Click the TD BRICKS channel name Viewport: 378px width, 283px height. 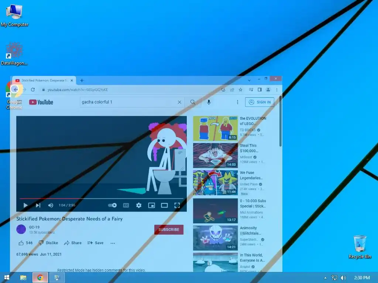tap(248, 130)
